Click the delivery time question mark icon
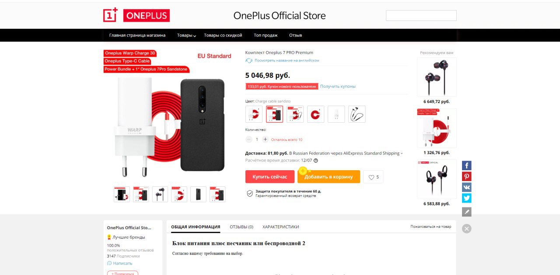Image resolution: width=560 pixels, height=275 pixels. (316, 160)
